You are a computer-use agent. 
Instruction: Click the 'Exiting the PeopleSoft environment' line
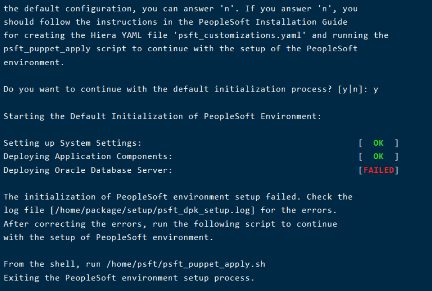(129, 277)
